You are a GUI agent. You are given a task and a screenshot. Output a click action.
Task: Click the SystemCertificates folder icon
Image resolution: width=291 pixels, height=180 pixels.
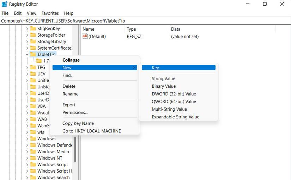pyautogui.click(x=33, y=48)
